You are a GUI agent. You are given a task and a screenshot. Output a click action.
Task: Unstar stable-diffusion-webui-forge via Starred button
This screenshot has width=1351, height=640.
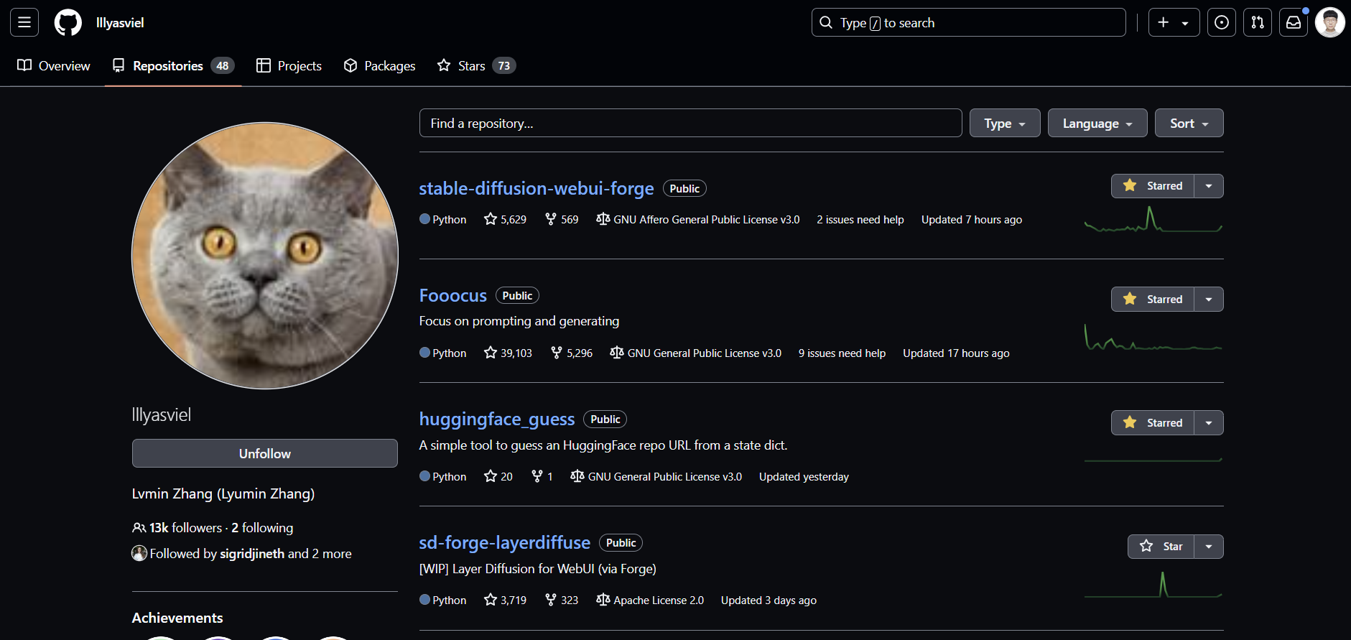click(1153, 186)
